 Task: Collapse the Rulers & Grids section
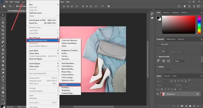click(157, 56)
